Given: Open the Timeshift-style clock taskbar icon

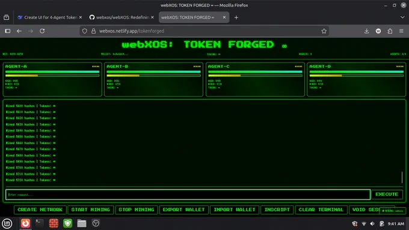Looking at the screenshot, I should coord(96,223).
